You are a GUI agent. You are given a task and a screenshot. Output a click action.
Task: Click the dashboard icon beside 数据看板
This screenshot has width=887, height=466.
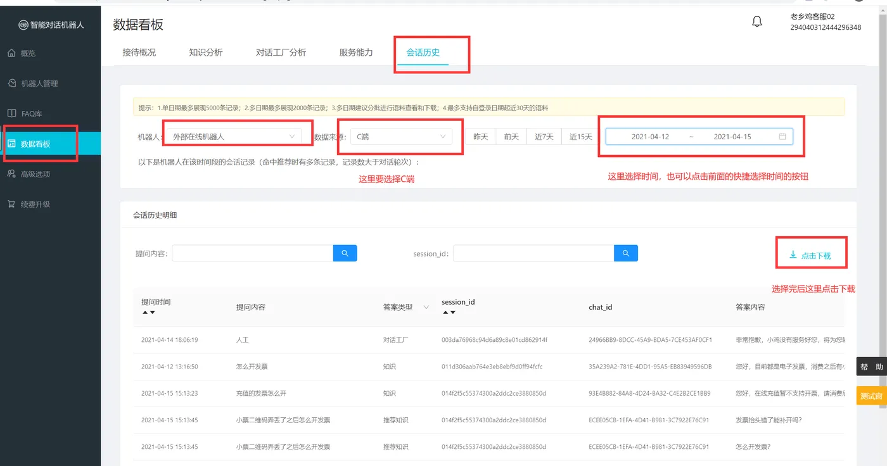pyautogui.click(x=11, y=144)
